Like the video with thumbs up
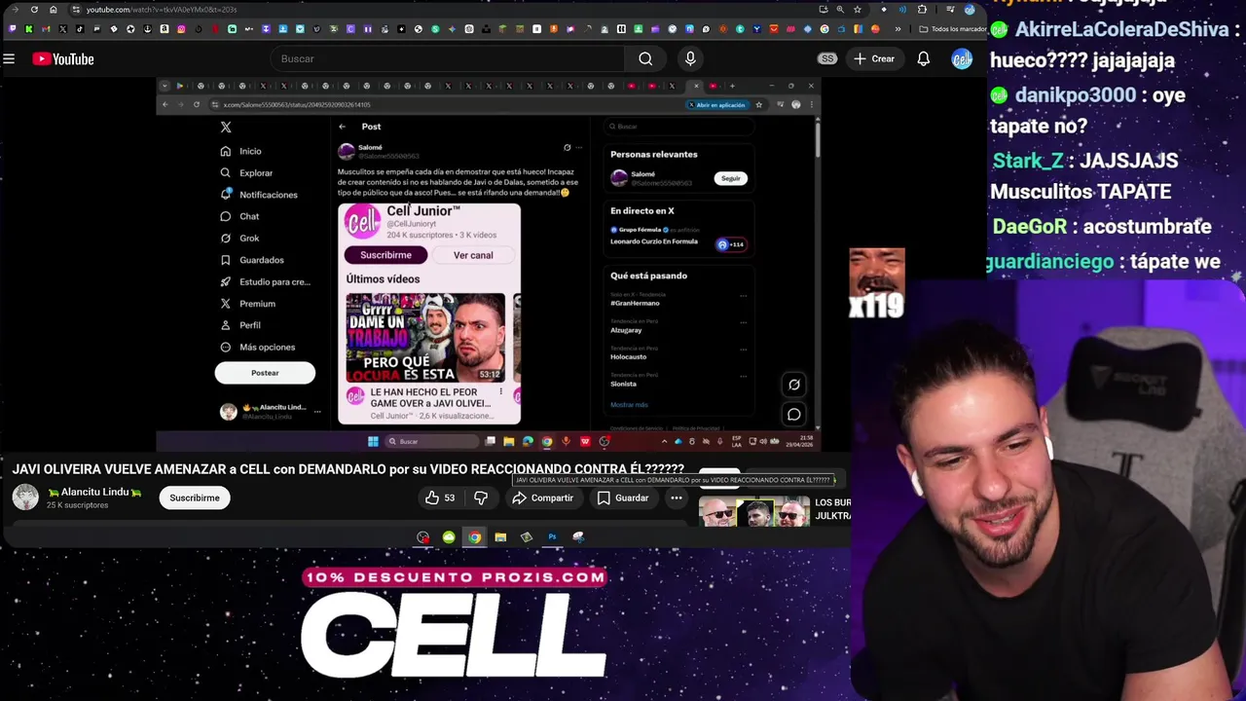The width and height of the screenshot is (1246, 701). (x=440, y=498)
